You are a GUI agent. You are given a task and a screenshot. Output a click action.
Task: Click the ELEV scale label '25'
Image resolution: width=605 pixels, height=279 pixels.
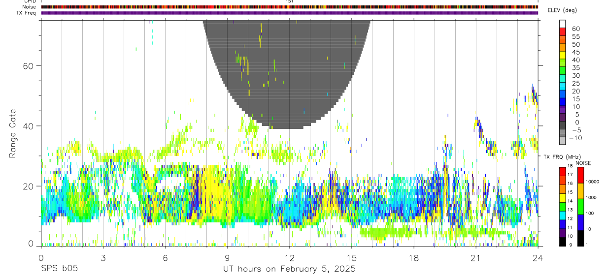[576, 83]
